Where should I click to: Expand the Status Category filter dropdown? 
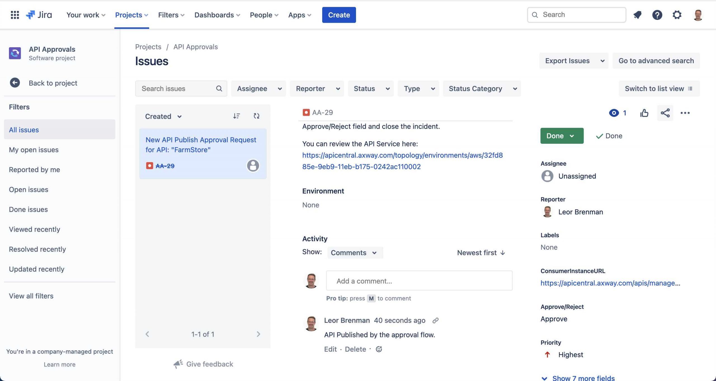pyautogui.click(x=482, y=88)
